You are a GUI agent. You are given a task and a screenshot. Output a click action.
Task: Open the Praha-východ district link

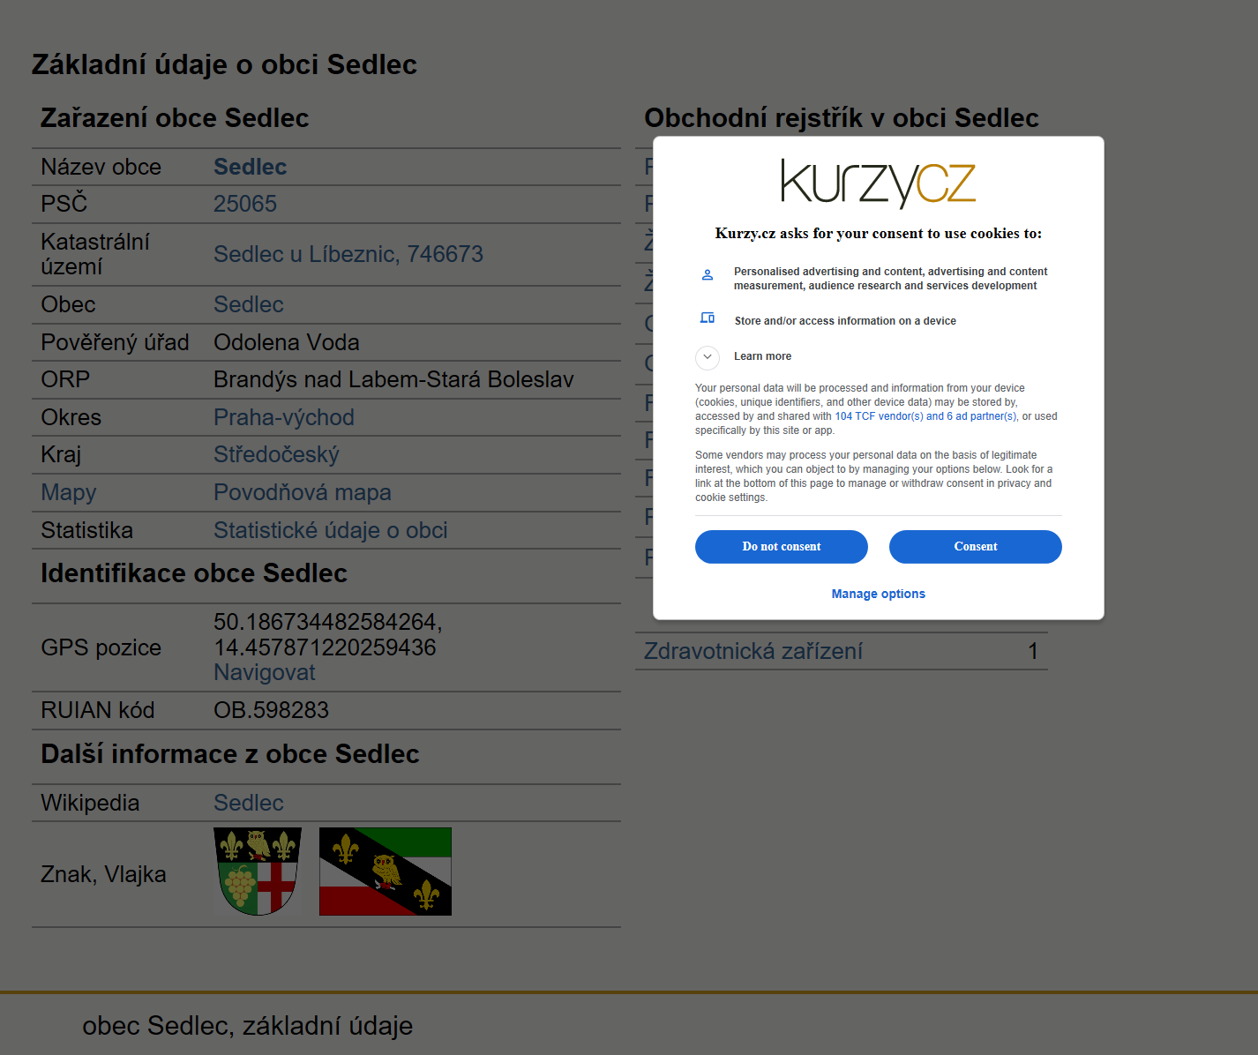click(283, 417)
